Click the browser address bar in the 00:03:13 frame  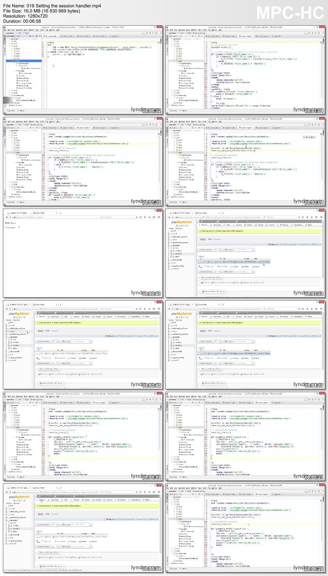(217, 217)
